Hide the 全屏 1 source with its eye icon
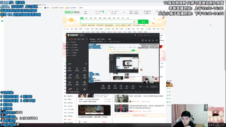Viewport: 226px width, 127px height. click(68, 55)
